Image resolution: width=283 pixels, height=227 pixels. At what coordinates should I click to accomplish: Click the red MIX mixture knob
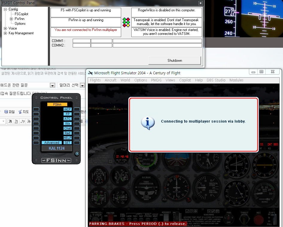point(258,220)
